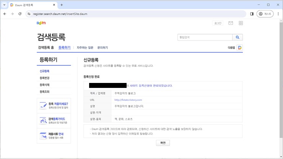
Task: Open 문의하기 menu
Action: [x=102, y=48]
